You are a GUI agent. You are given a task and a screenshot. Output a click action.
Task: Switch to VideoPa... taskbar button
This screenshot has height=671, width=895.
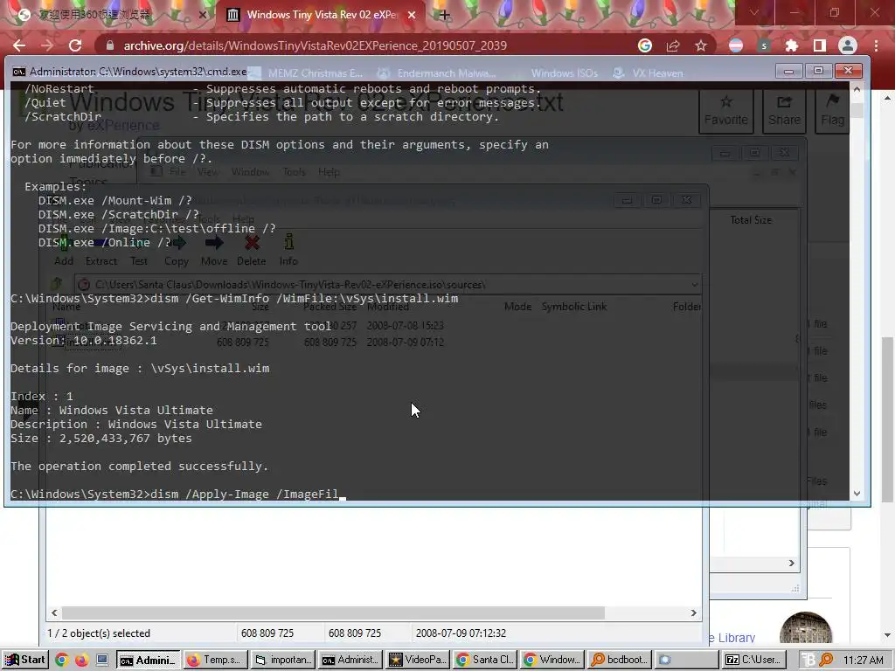pos(418,661)
